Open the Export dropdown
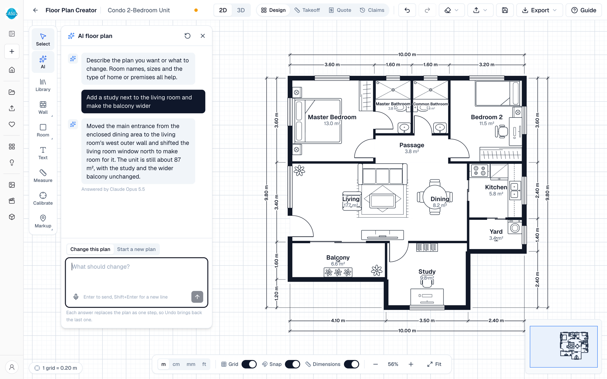Screen dimensions: 607x379 pos(539,10)
